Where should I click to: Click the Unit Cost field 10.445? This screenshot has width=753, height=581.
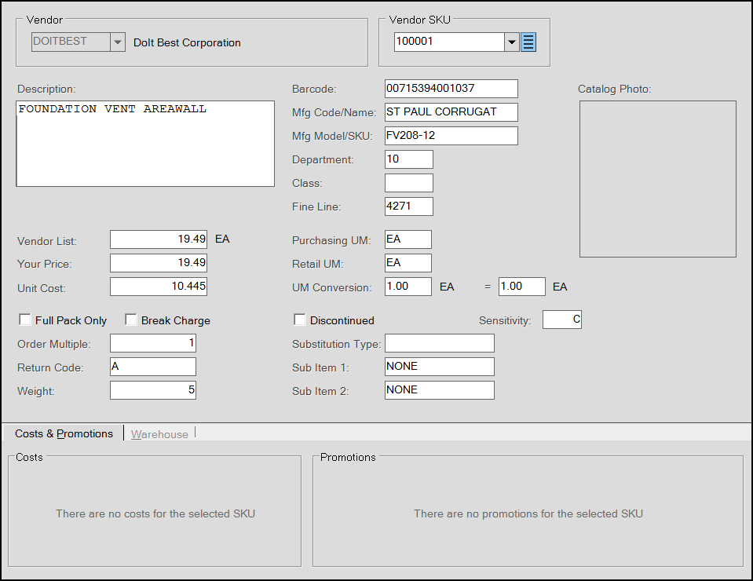click(159, 287)
